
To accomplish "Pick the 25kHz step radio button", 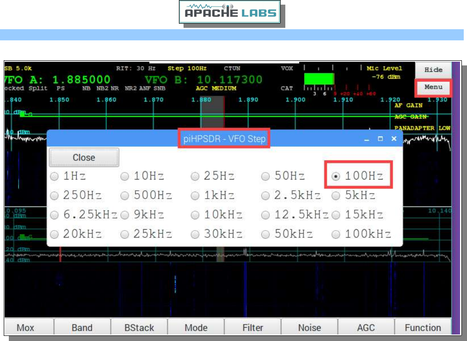I will click(x=125, y=235).
